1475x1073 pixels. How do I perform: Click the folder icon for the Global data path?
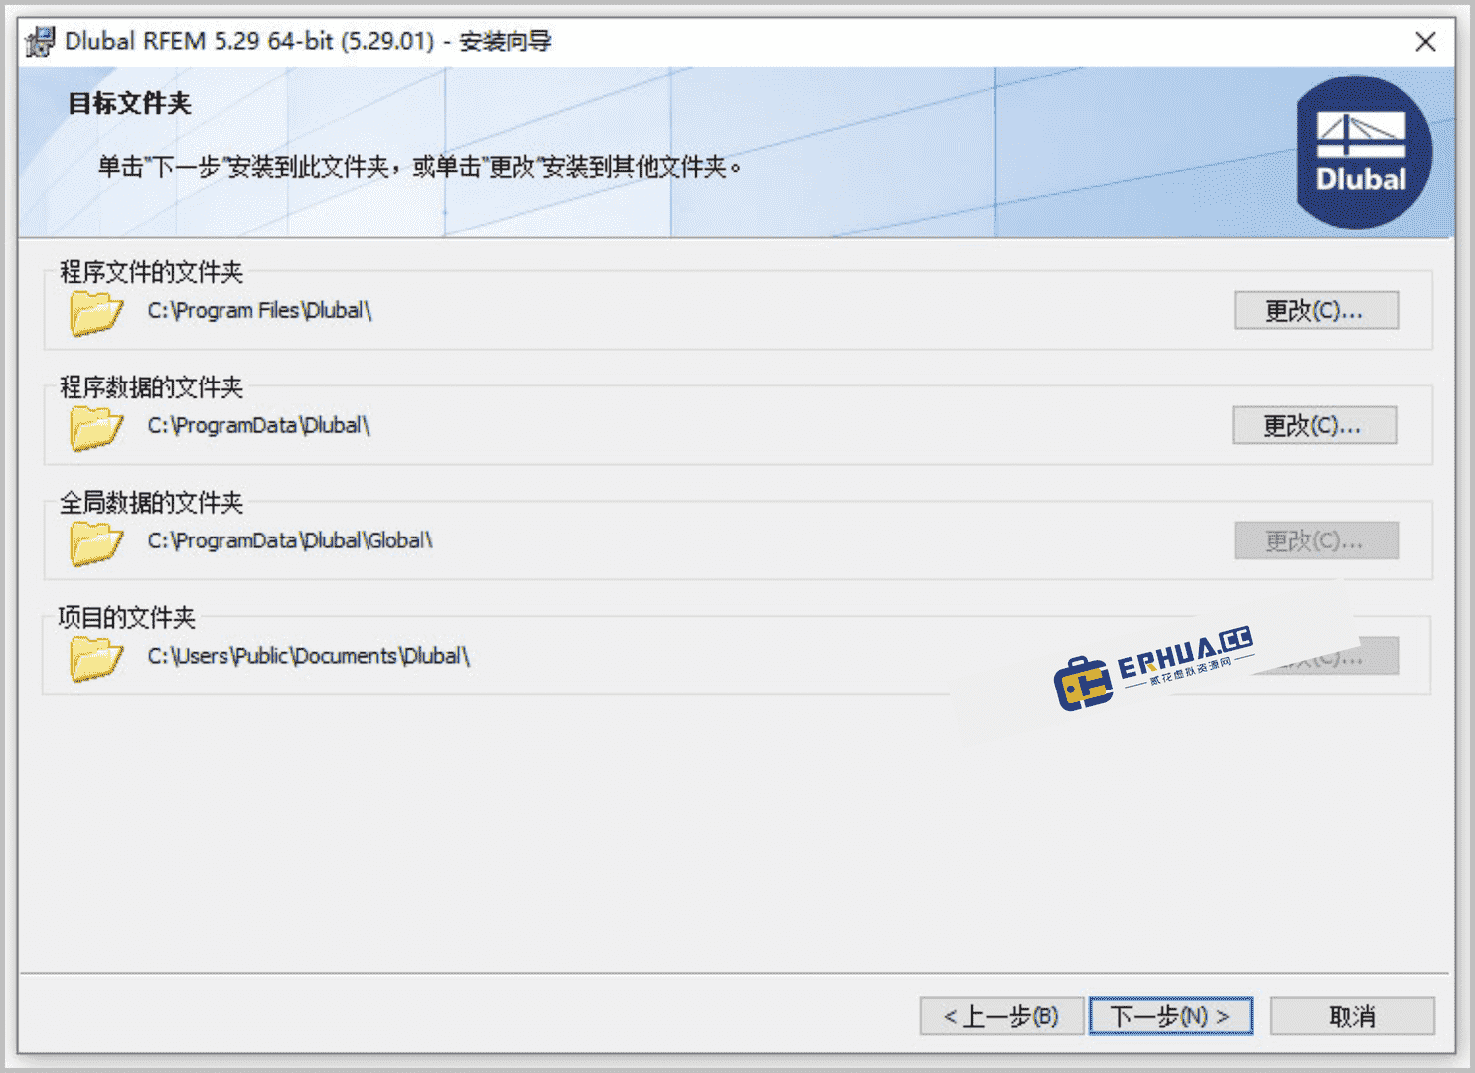coord(96,543)
